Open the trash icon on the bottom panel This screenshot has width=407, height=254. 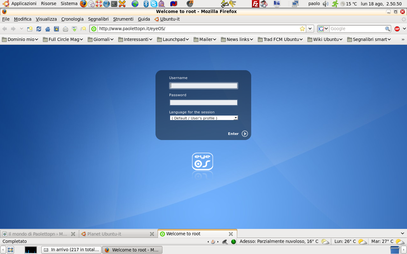coord(395,250)
